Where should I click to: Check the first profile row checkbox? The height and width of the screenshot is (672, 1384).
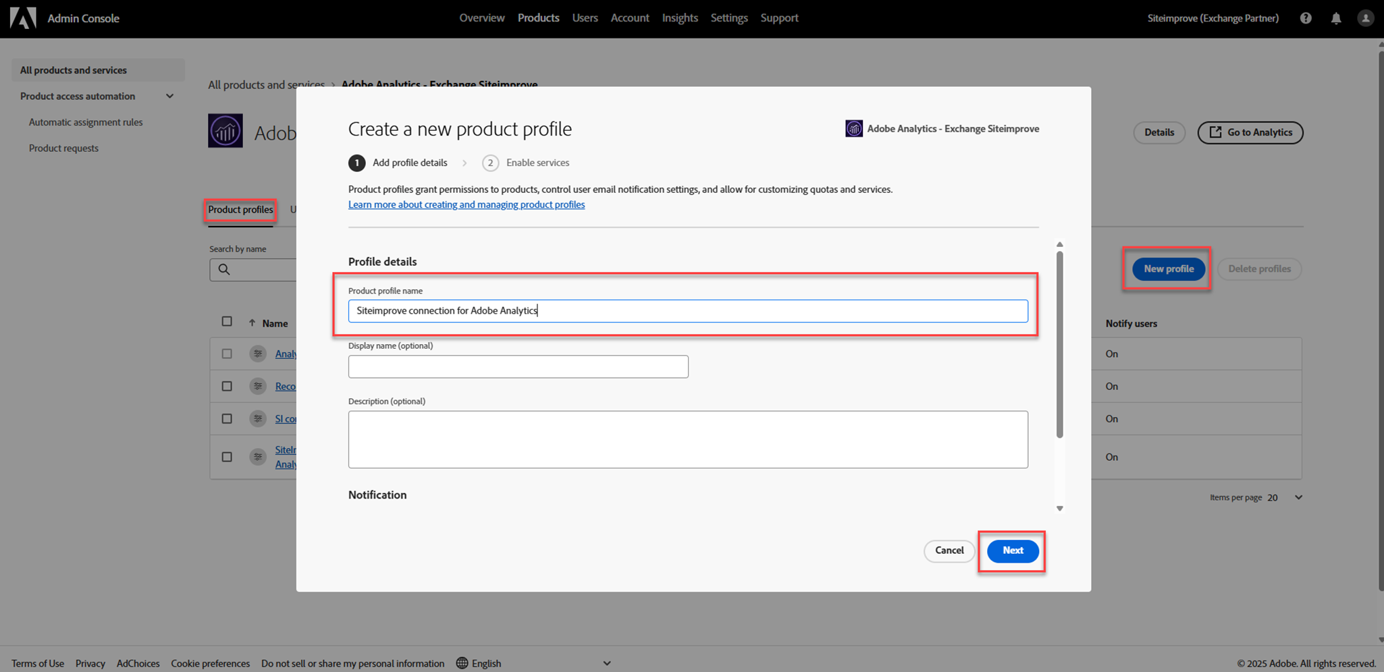click(x=227, y=354)
